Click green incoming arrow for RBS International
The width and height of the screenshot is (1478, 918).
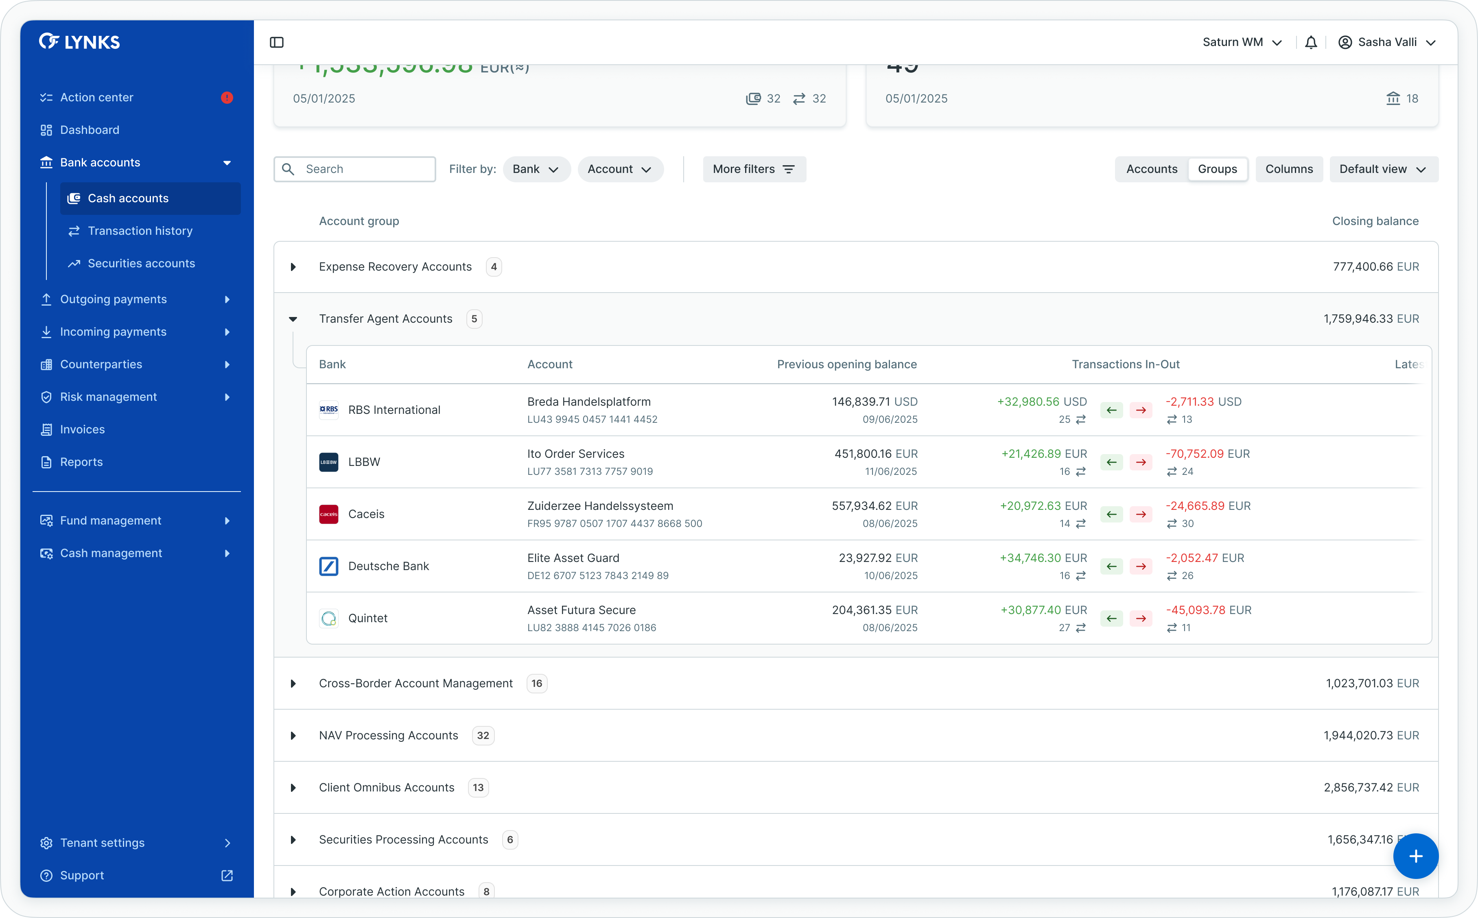point(1111,411)
